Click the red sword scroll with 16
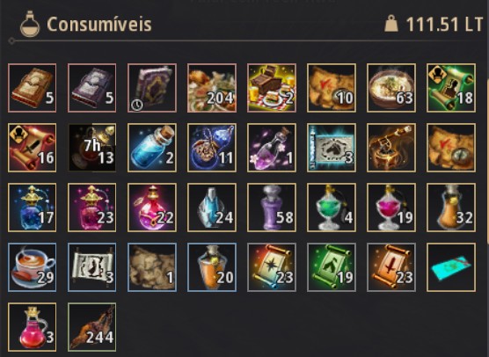489x357 pixels. [33, 148]
